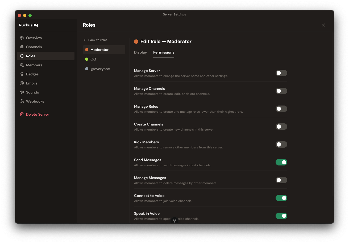
Task: Select the OG role
Action: coord(93,59)
